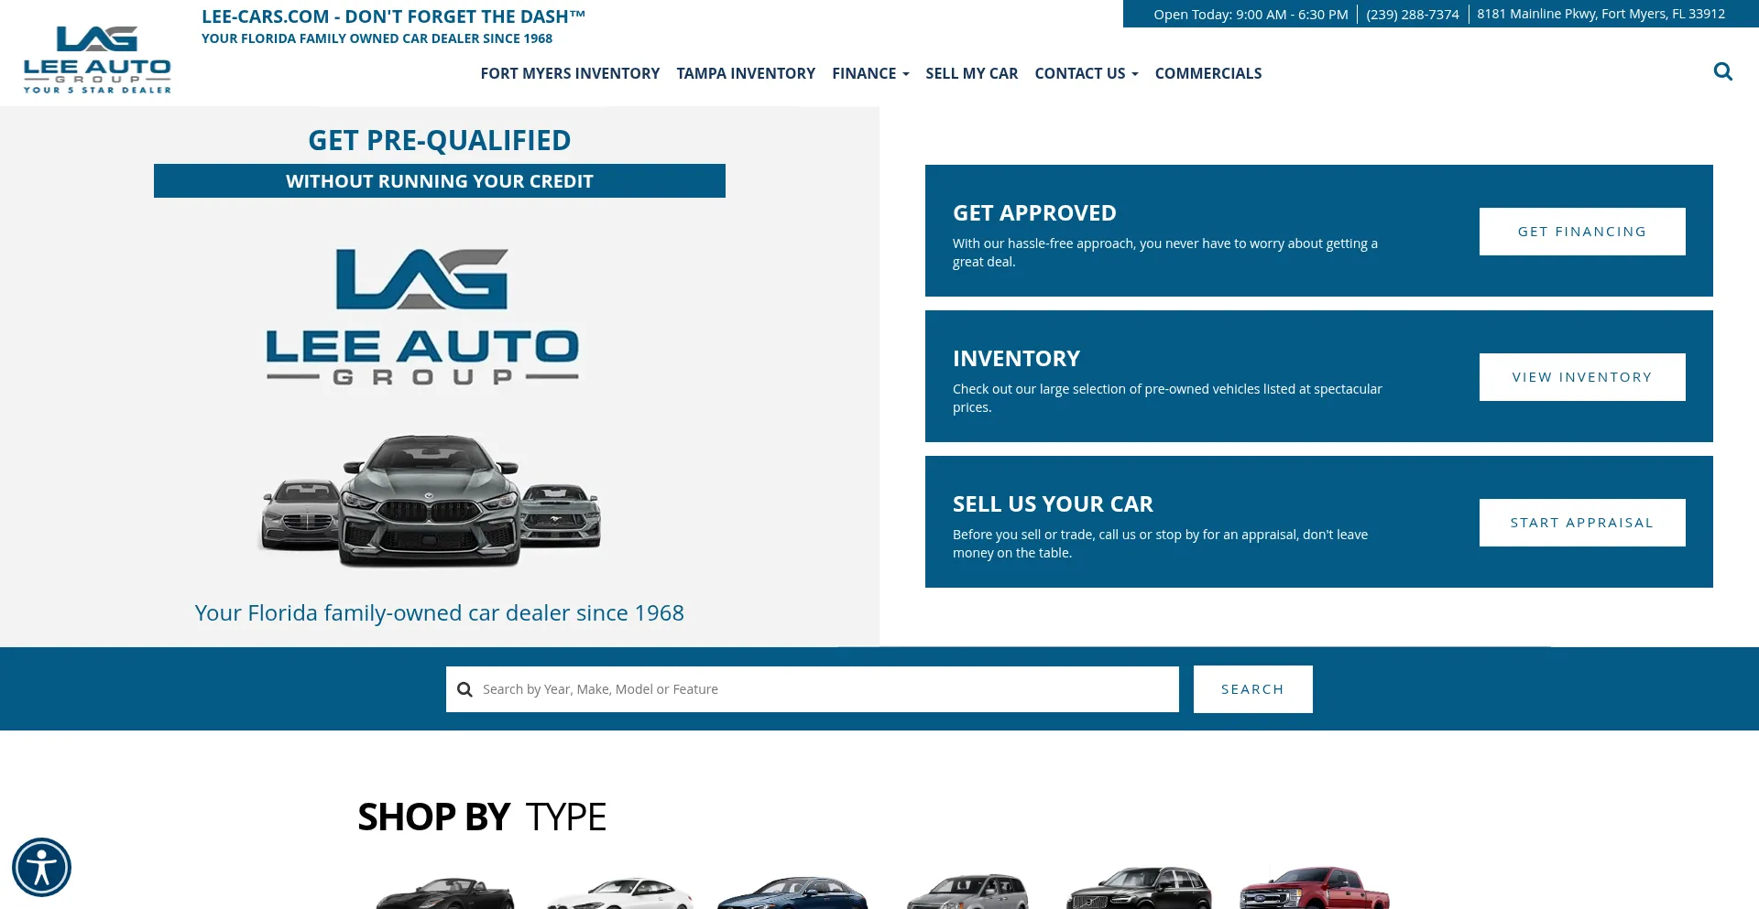
Task: Click the Without Running Your Credit banner
Action: pyautogui.click(x=440, y=181)
